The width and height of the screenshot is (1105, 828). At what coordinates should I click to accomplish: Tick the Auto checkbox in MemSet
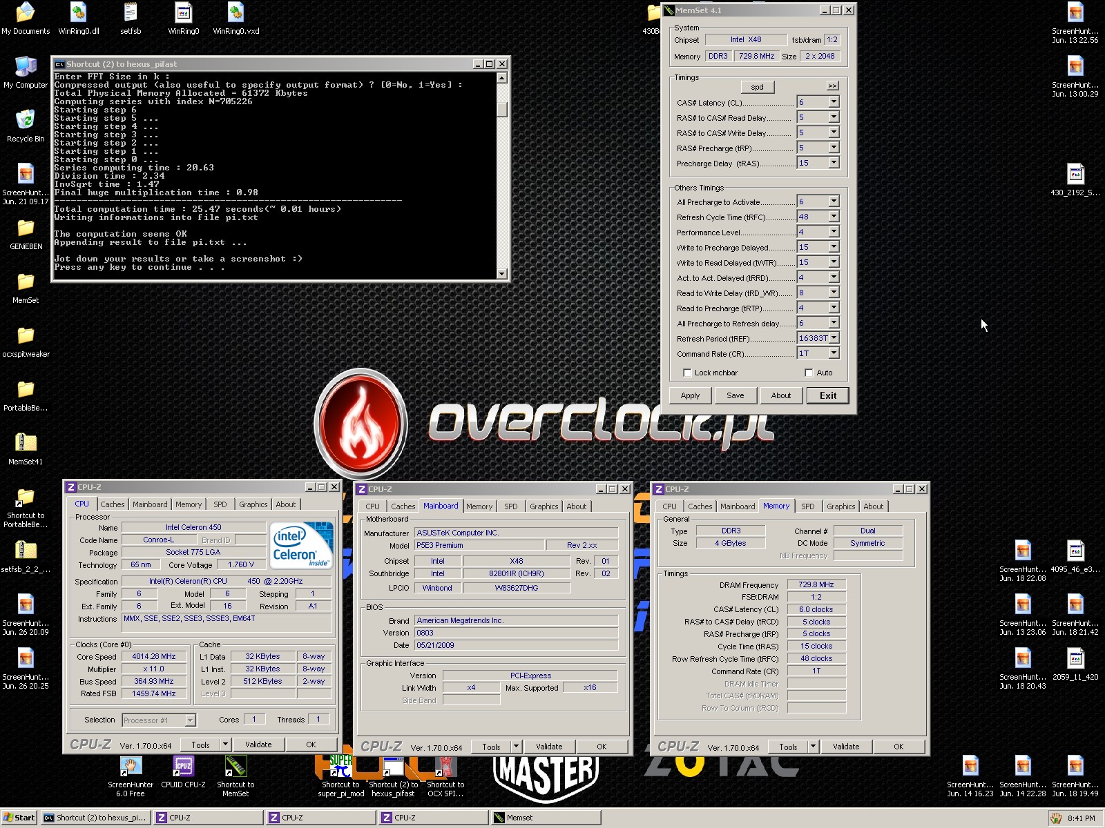(x=809, y=373)
